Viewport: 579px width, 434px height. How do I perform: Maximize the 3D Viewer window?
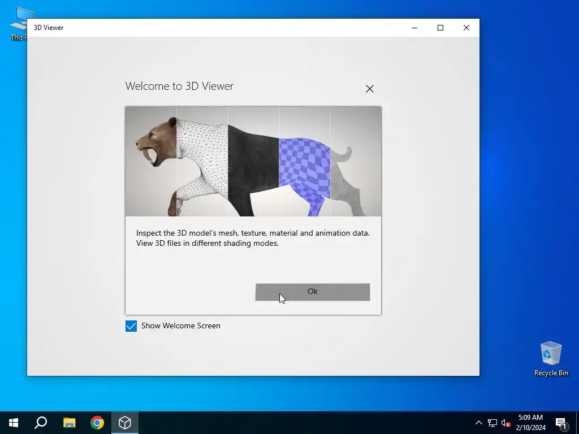440,28
